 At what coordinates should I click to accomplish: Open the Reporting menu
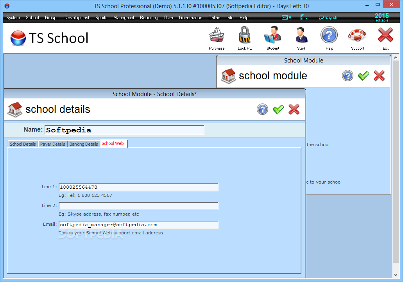pos(149,18)
